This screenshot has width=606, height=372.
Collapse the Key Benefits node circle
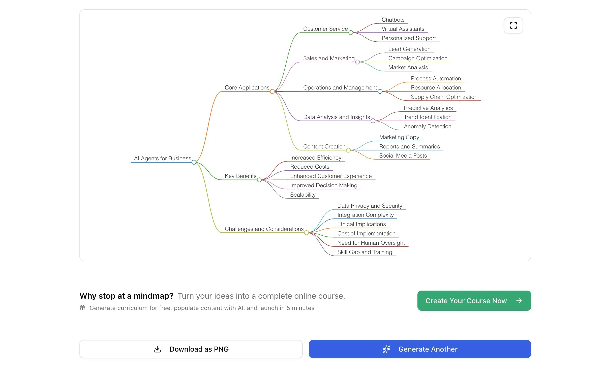pyautogui.click(x=259, y=180)
